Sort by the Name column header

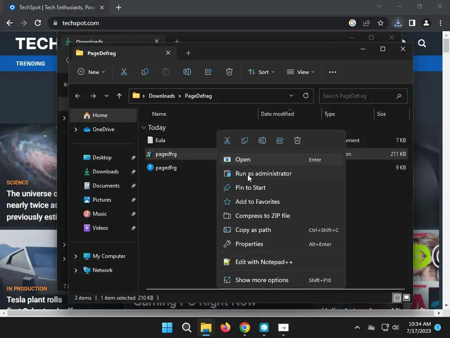[159, 114]
